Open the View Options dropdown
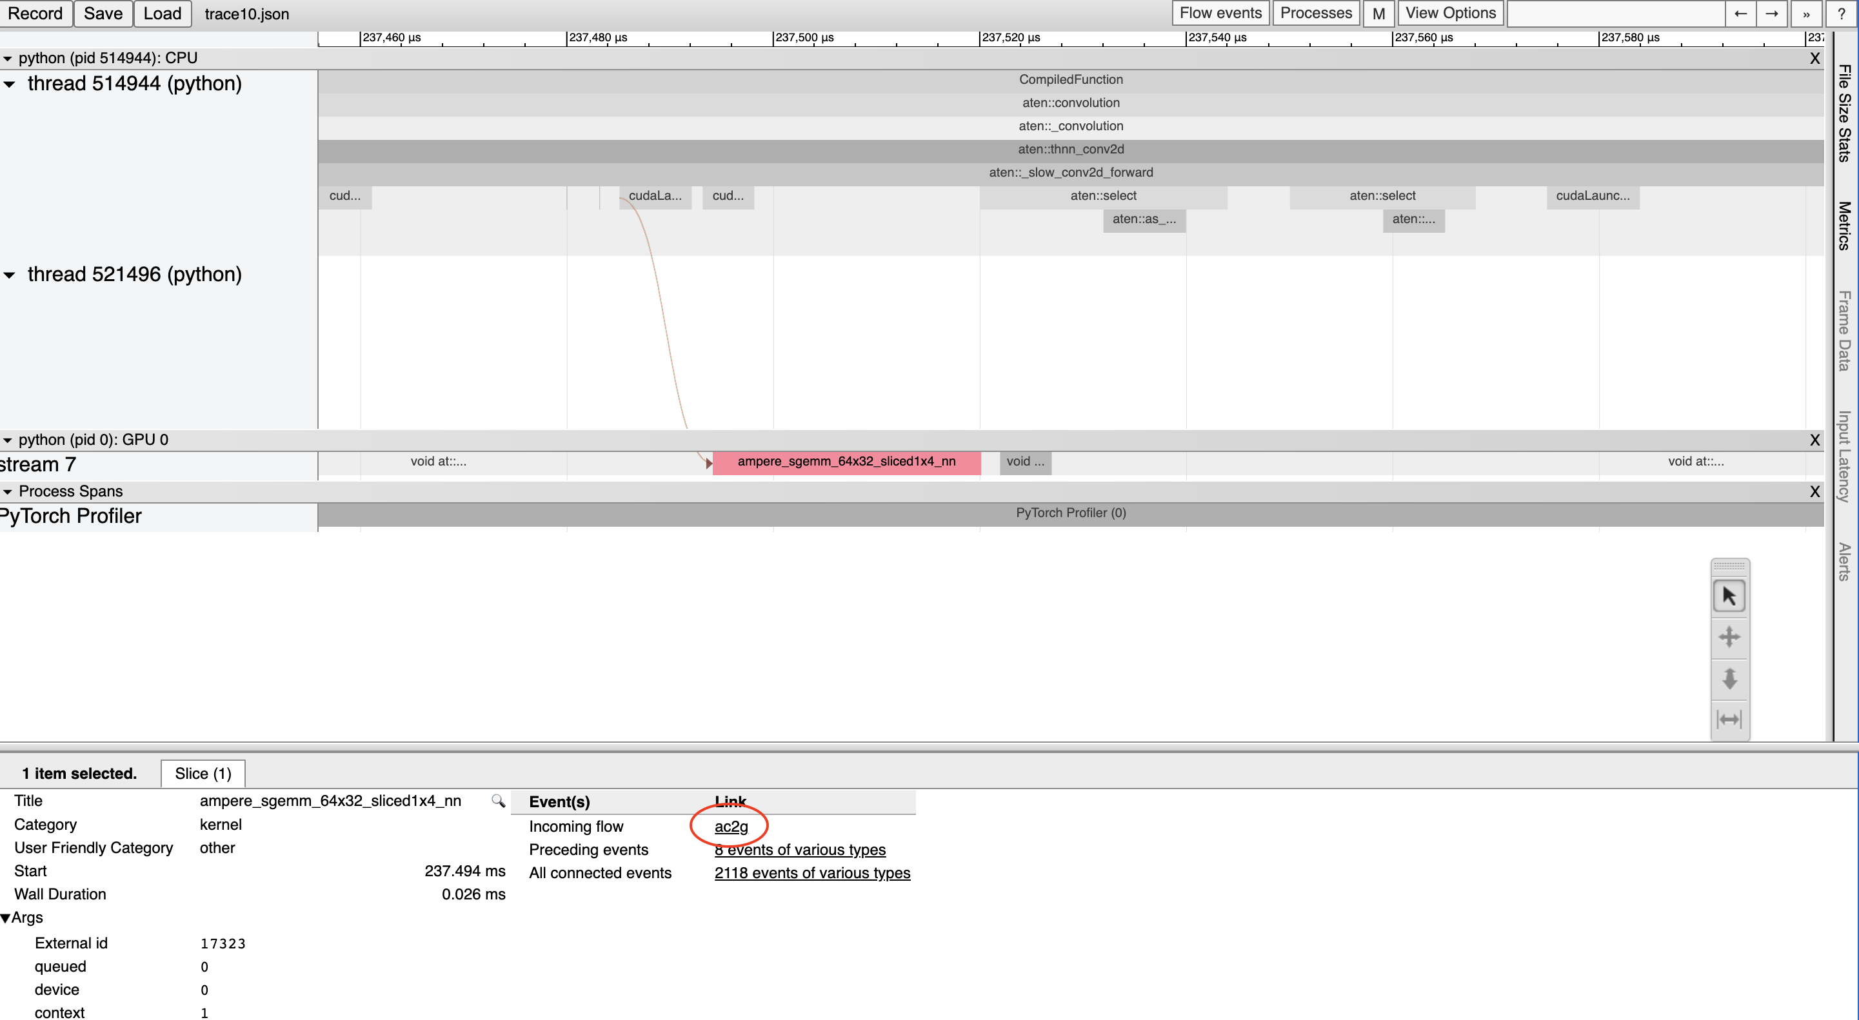The height and width of the screenshot is (1020, 1859). click(1450, 13)
